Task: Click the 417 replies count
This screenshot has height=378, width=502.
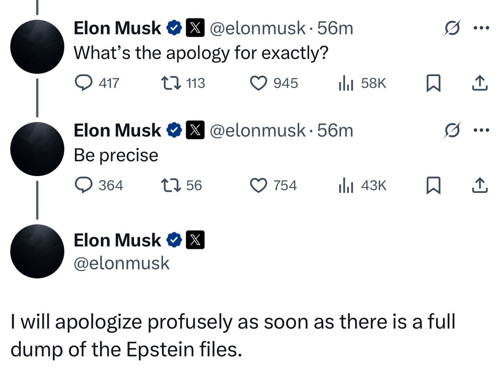Action: tap(108, 83)
